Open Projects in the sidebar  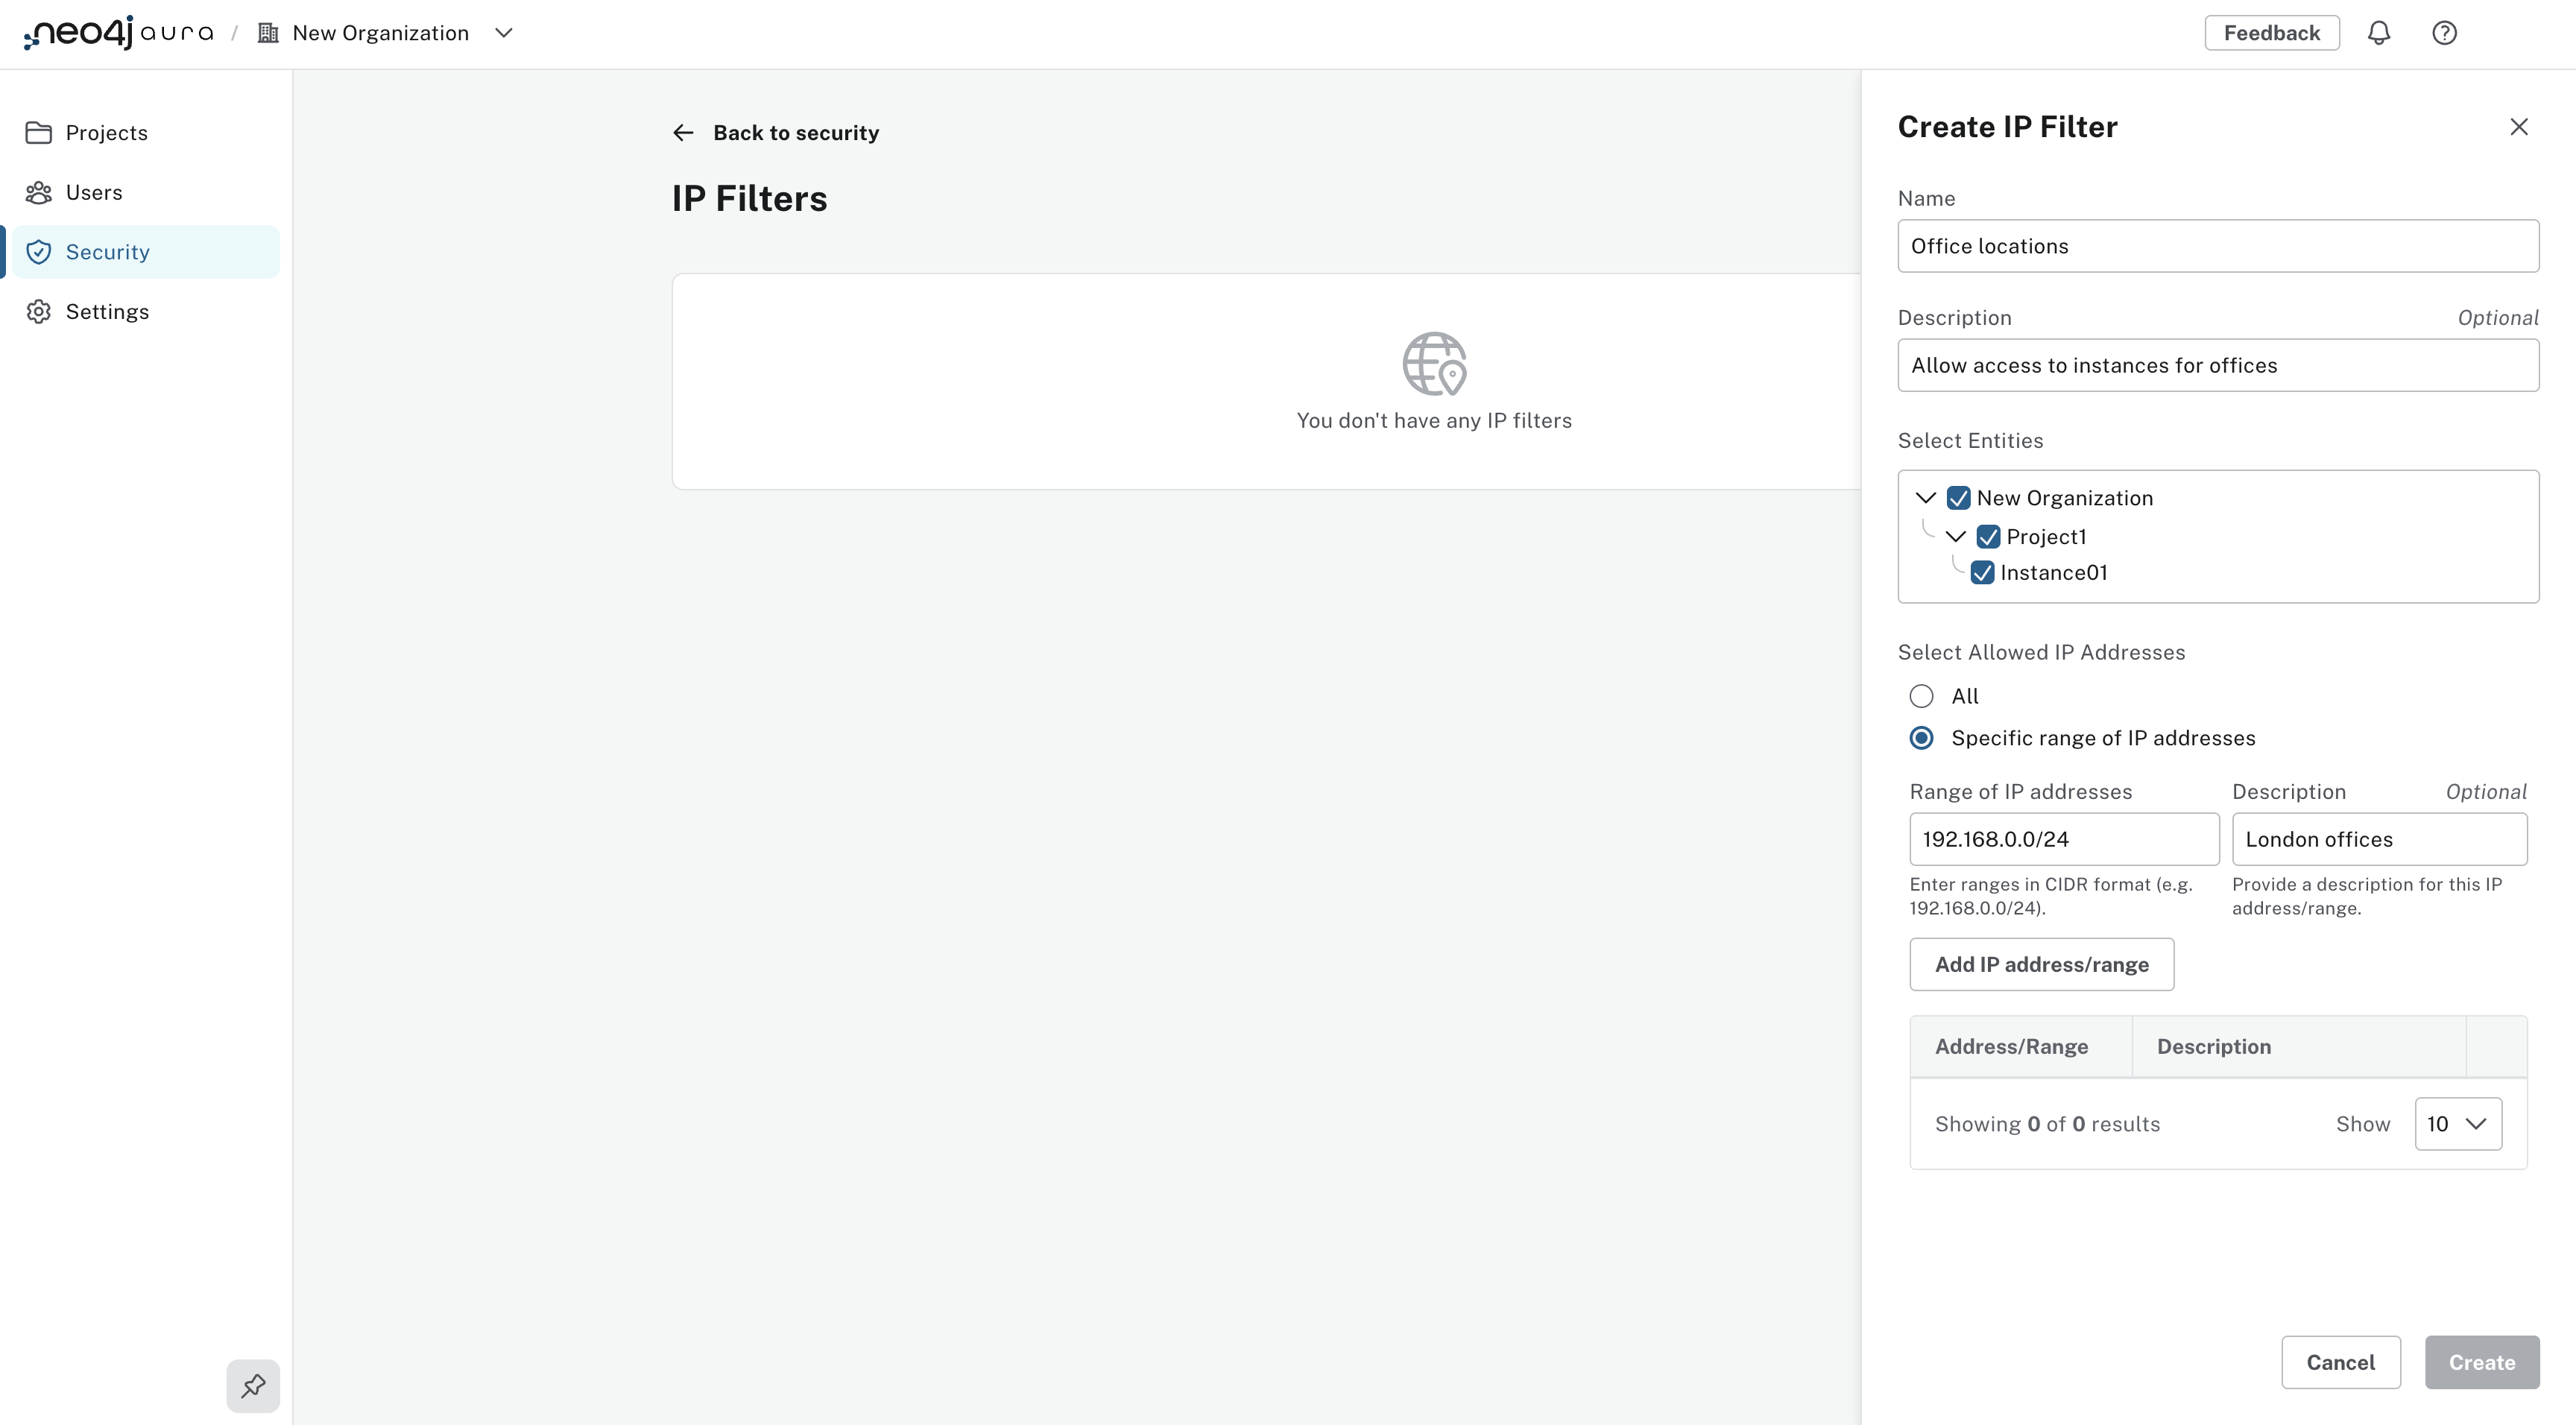click(106, 133)
